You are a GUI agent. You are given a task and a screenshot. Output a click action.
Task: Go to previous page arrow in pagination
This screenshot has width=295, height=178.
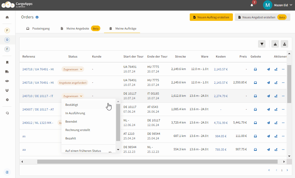[x=276, y=170]
